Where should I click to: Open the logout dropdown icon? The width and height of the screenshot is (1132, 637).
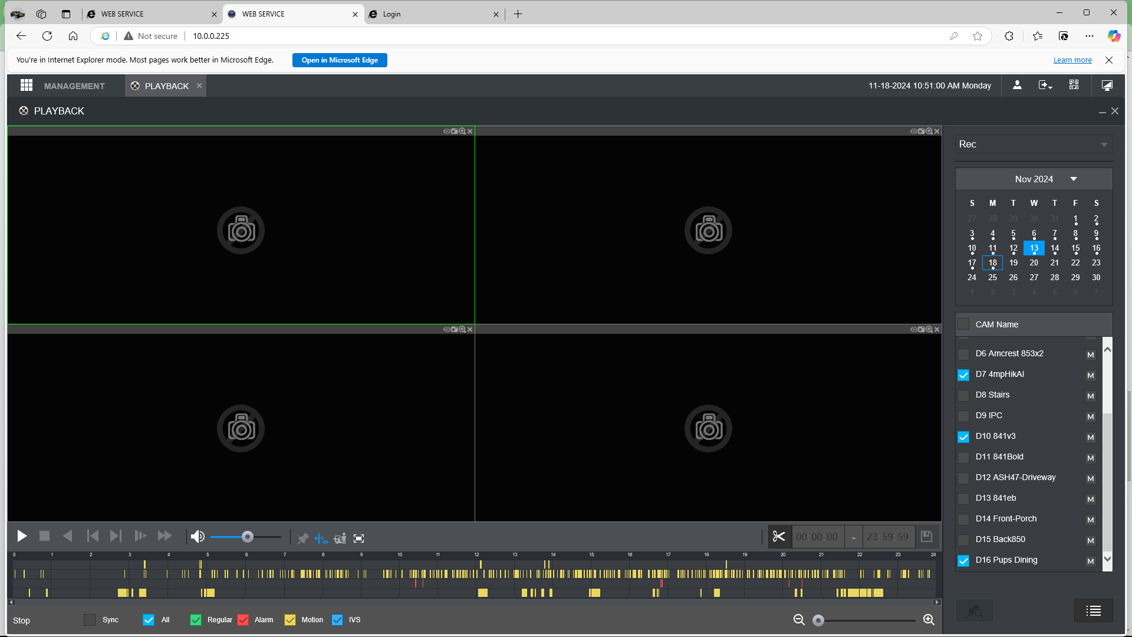[1045, 86]
